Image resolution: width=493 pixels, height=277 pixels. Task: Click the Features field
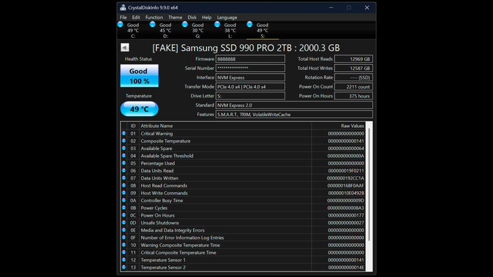294,114
